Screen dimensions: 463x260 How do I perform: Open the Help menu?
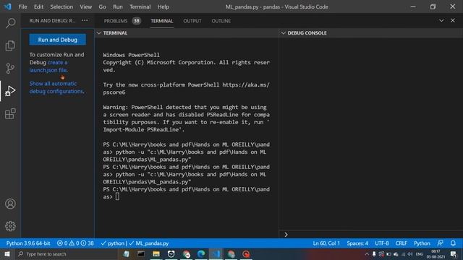[x=163, y=6]
